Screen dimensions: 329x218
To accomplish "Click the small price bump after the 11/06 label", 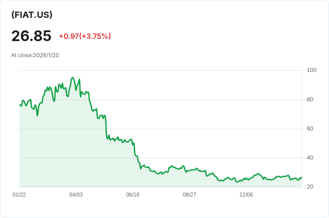I will (258, 174).
